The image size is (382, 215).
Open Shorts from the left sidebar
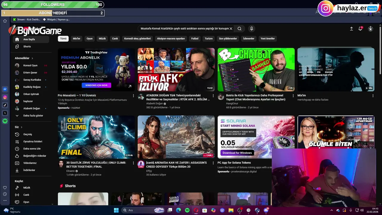coord(31,47)
